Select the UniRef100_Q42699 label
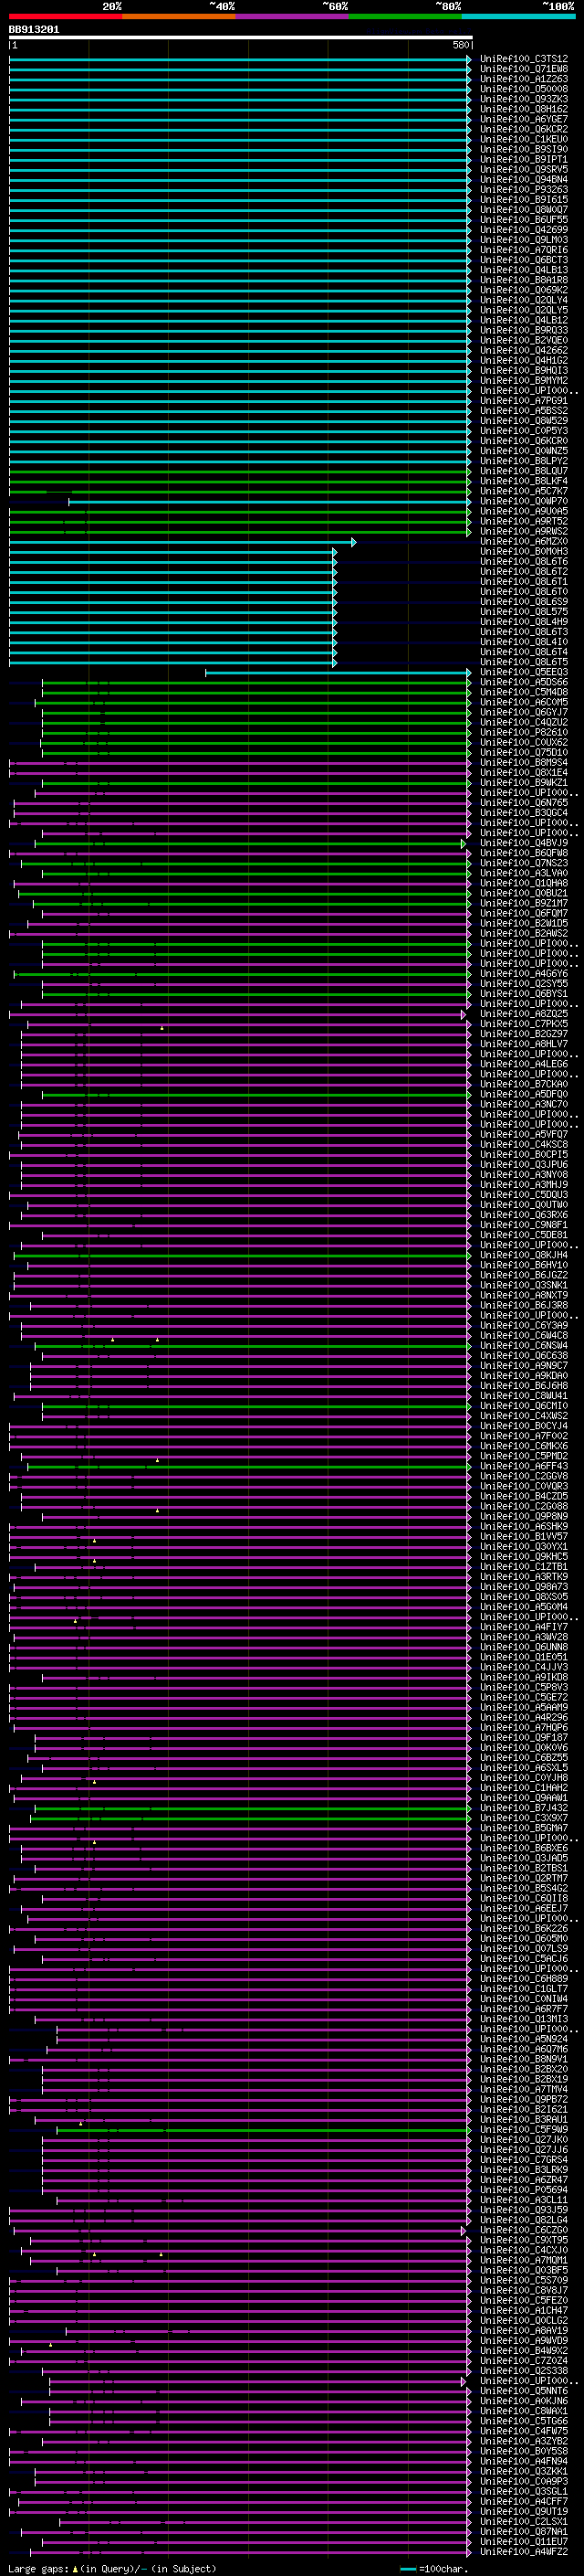Viewport: 584px width, 2576px height. click(524, 230)
